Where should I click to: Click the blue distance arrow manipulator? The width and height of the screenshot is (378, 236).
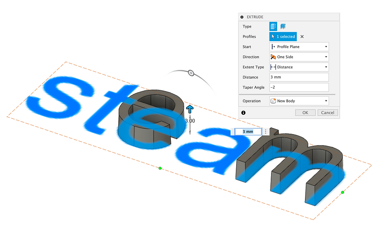[190, 109]
